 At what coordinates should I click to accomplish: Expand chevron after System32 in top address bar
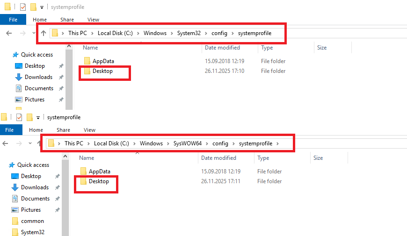click(x=206, y=33)
